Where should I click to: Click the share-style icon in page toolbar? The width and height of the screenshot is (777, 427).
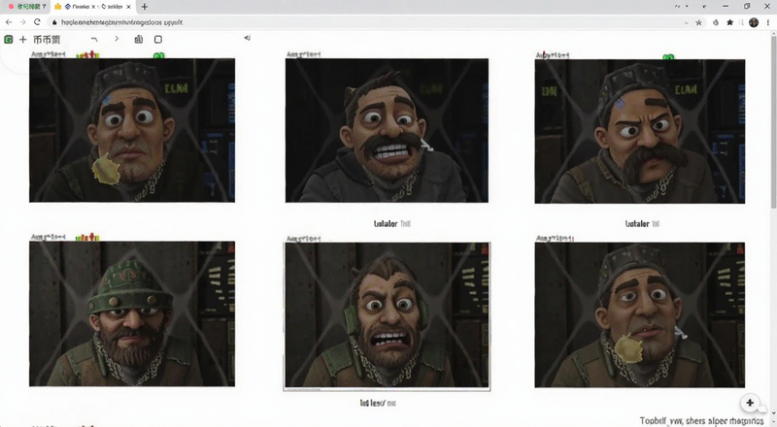click(139, 39)
